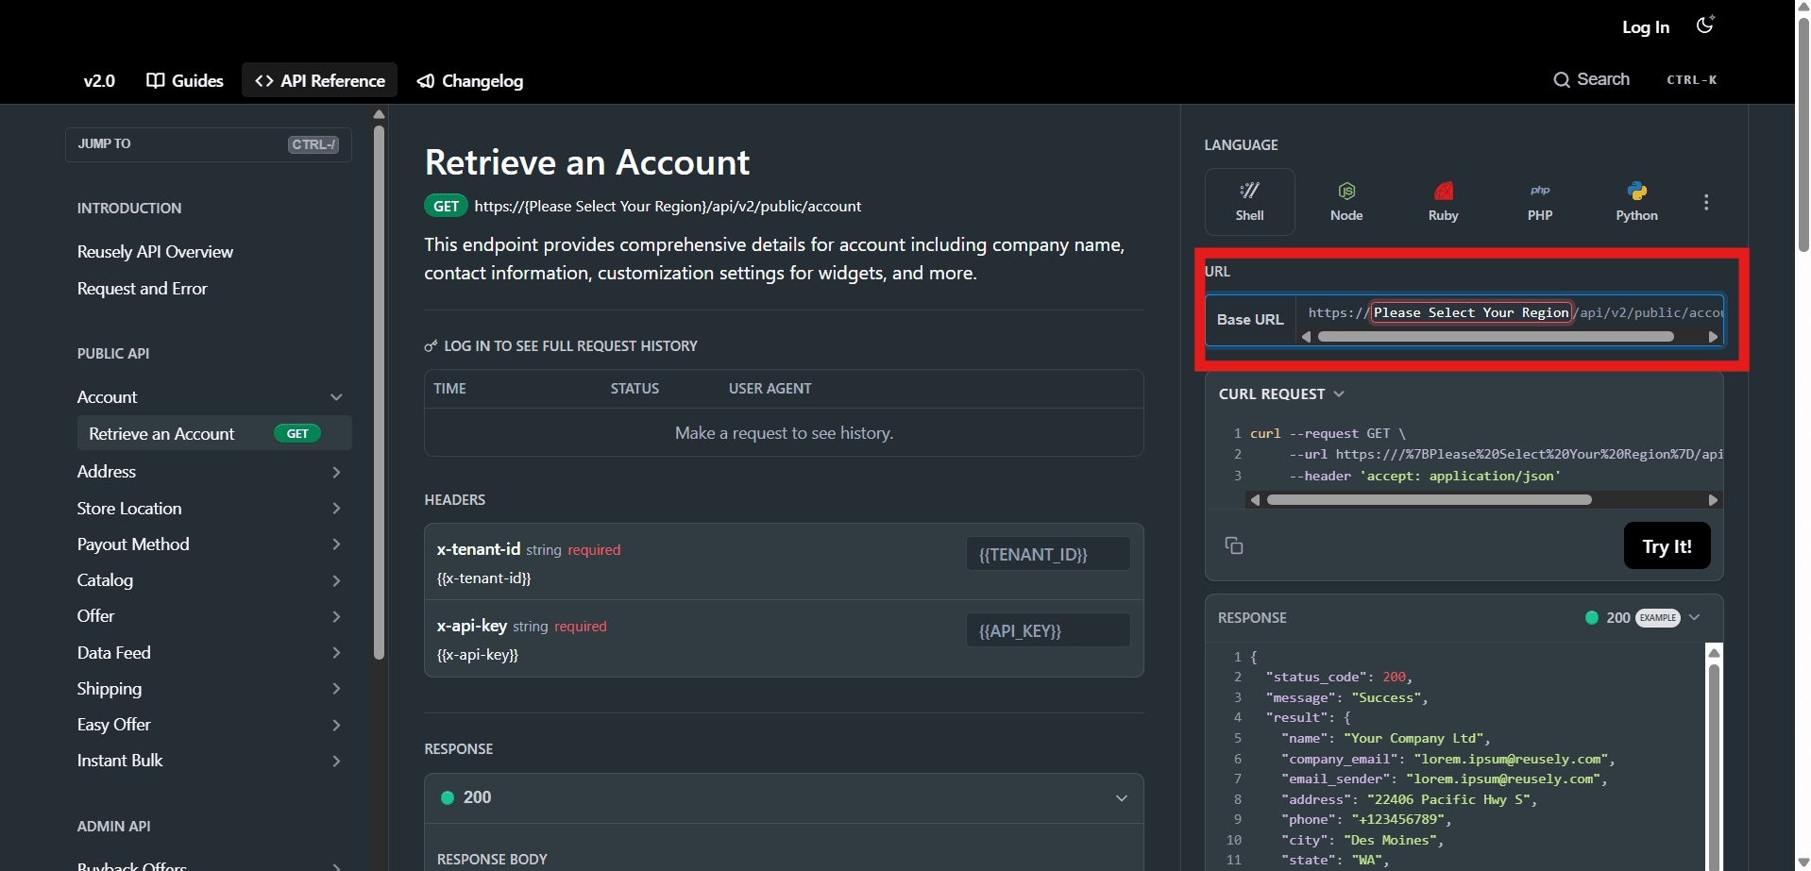Image resolution: width=1811 pixels, height=871 pixels.
Task: Open more languages three-dot menu
Action: [x=1706, y=202]
